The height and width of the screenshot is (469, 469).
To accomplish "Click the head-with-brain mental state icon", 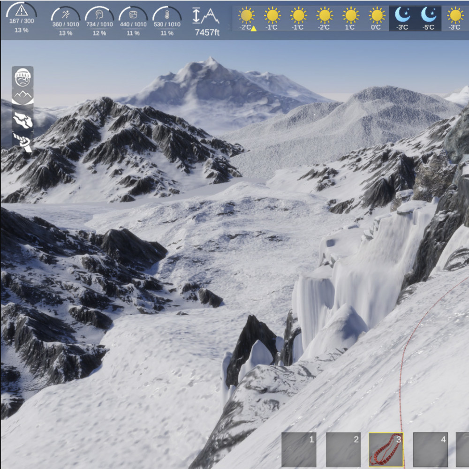I will pyautogui.click(x=99, y=15).
